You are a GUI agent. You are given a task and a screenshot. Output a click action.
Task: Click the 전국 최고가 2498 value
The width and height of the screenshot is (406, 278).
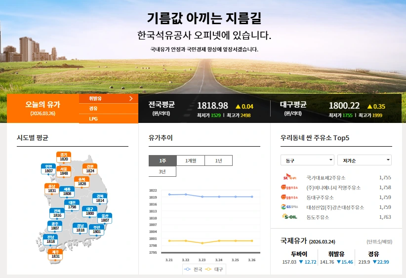click(245, 116)
